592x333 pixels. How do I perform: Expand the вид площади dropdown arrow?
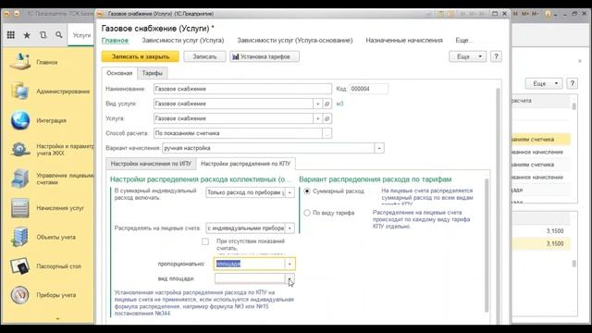290,278
